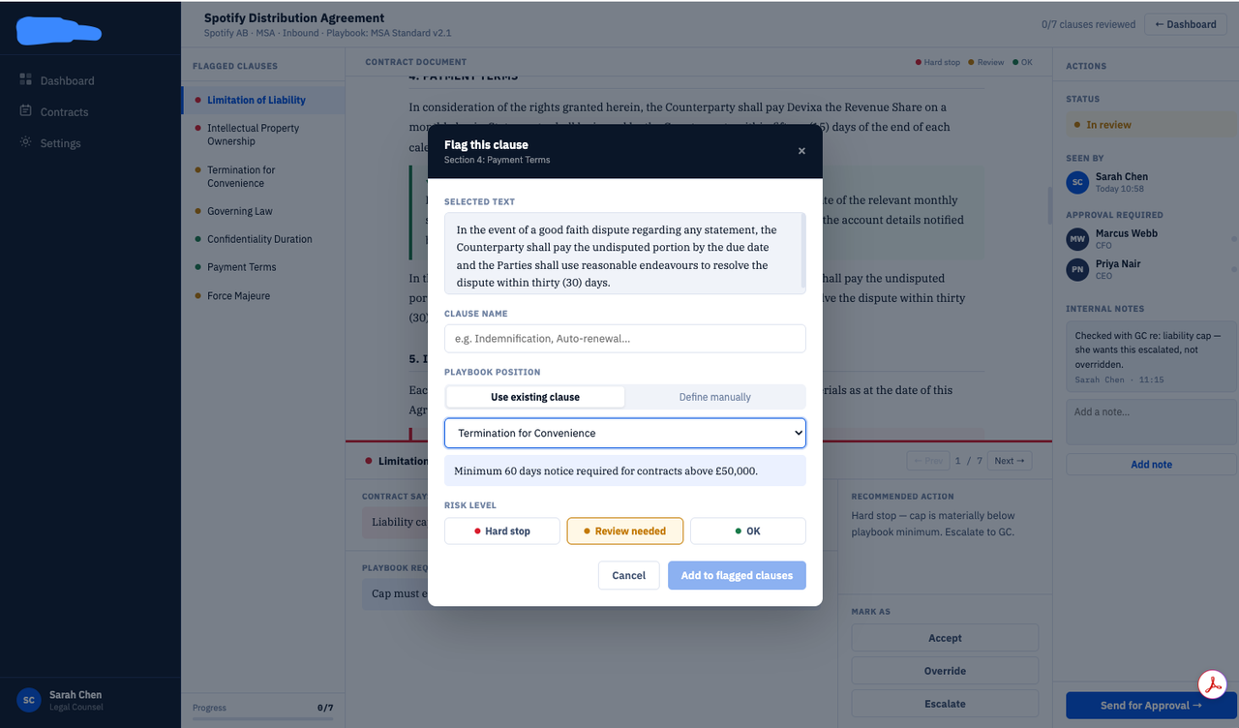This screenshot has width=1239, height=728.
Task: Select Confidentiality Duration flagged clause
Action: tap(262, 239)
